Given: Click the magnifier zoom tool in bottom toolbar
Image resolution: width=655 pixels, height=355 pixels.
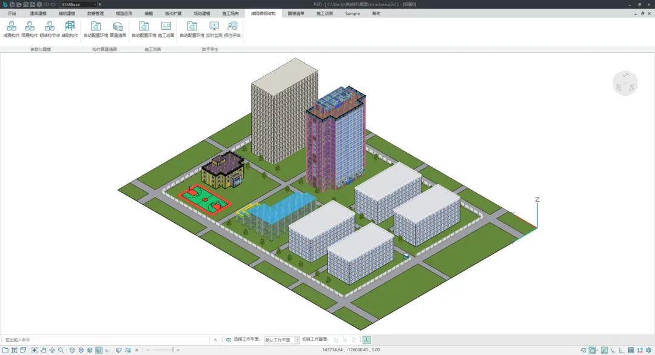Looking at the screenshot, I should coord(61,350).
